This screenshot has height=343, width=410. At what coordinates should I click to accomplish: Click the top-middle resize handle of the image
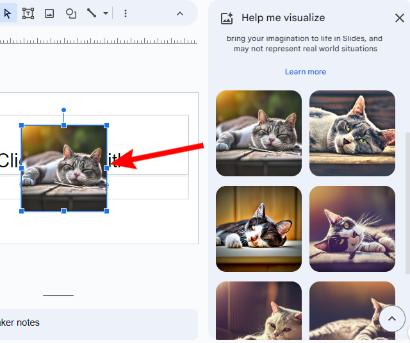63,126
